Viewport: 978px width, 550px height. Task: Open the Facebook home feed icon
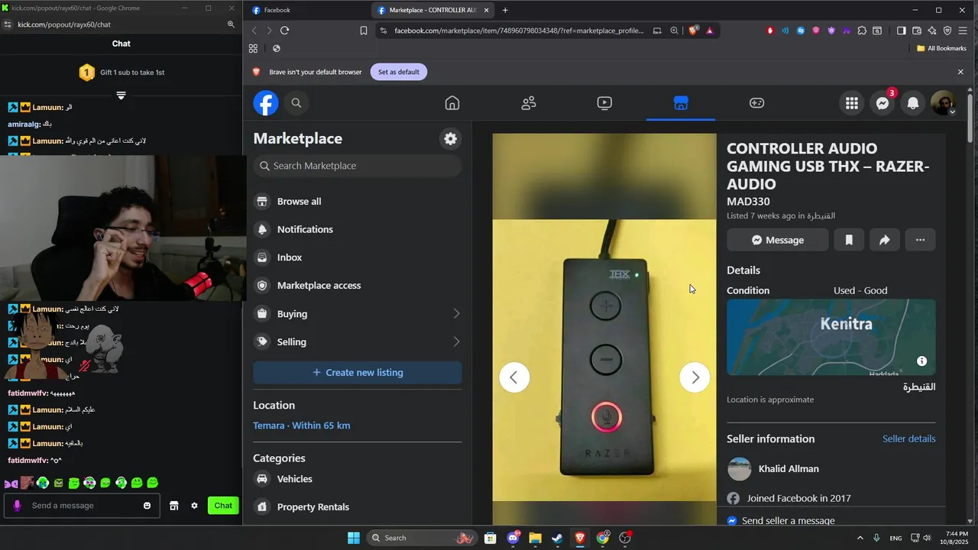pos(452,103)
